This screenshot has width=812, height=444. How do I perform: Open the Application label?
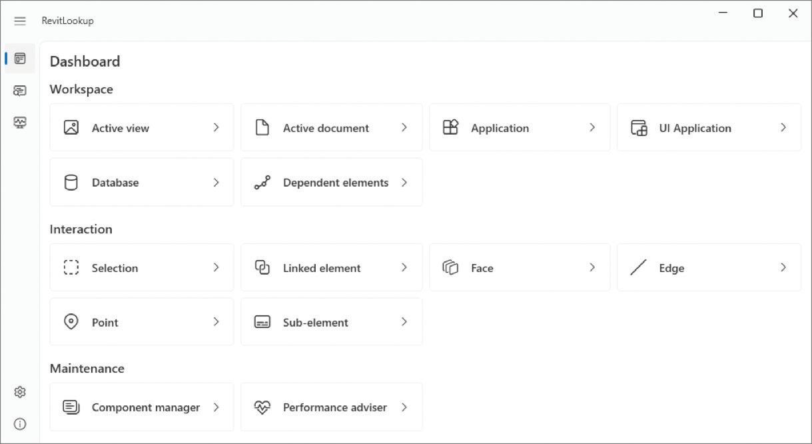500,128
